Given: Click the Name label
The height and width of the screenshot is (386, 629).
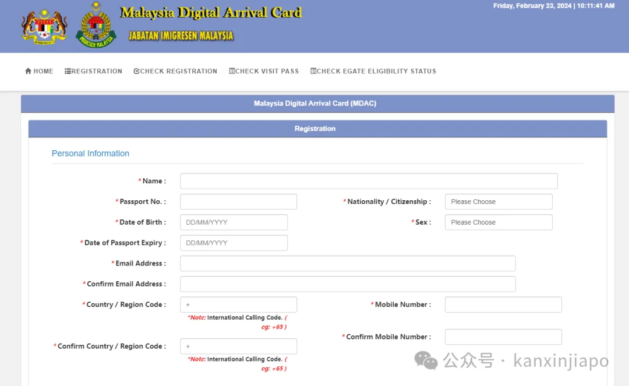Looking at the screenshot, I should tap(152, 181).
